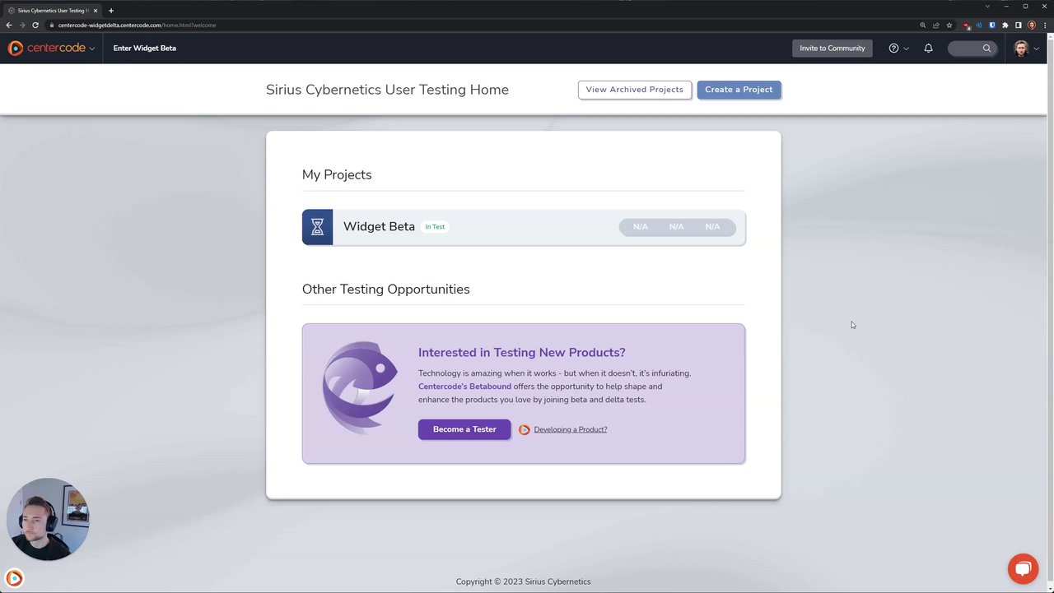Image resolution: width=1054 pixels, height=593 pixels.
Task: Click the Centercode recorder icon at bottom left
Action: [x=14, y=578]
